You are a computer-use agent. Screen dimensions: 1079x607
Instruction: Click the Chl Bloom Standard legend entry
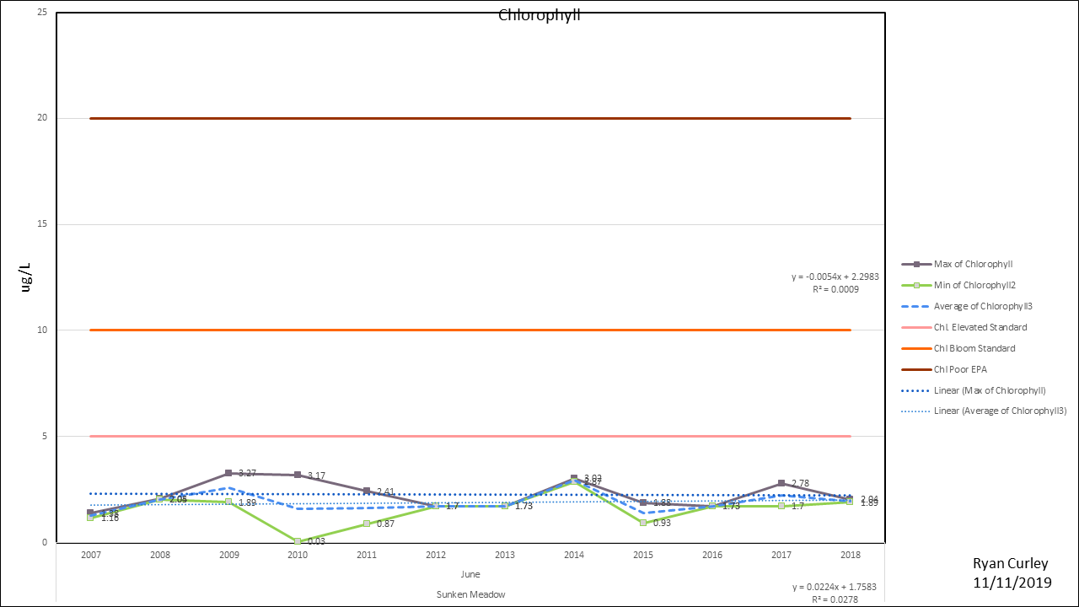click(x=974, y=348)
